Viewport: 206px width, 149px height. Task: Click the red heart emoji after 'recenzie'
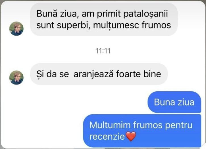click(131, 136)
